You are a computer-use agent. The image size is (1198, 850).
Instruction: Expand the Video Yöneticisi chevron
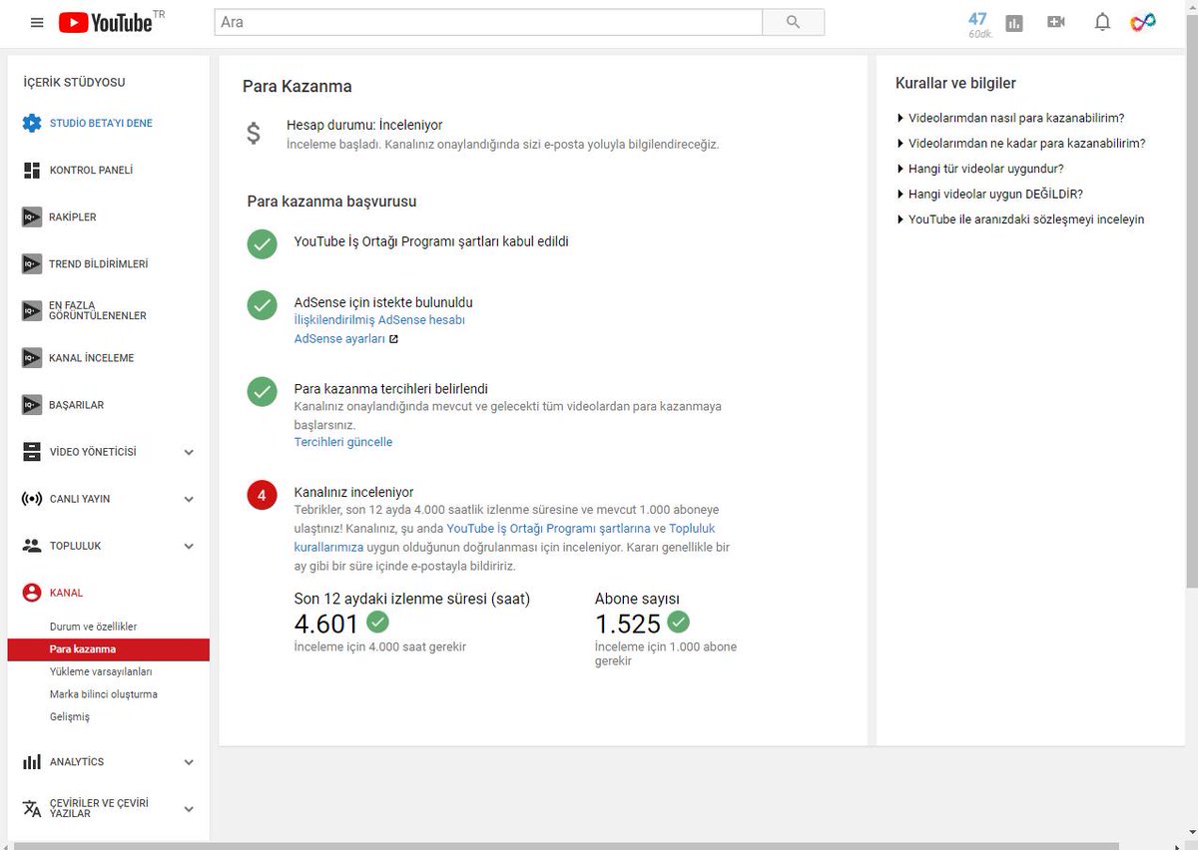coord(189,452)
